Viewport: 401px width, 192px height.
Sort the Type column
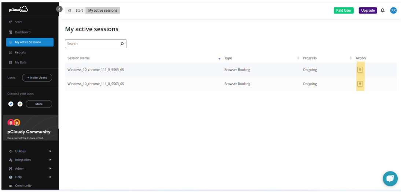(298, 58)
